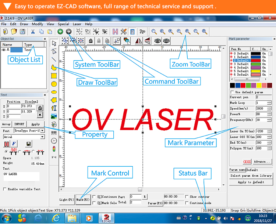Toggle Continue mode checkbox
Image resolution: width=276 pixels, height=224 pixels.
pos(187,203)
